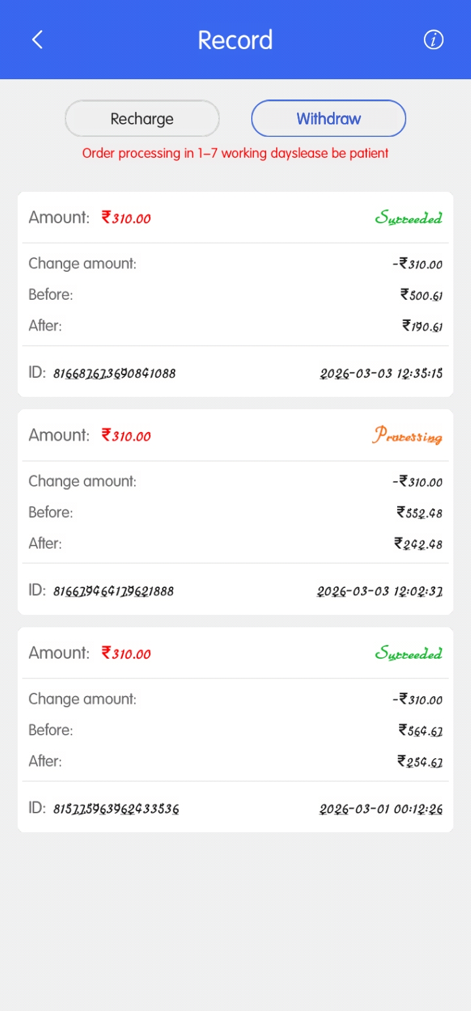471x1011 pixels.
Task: Click the 2026-03-01 00:12:26 timestamp
Action: [381, 809]
